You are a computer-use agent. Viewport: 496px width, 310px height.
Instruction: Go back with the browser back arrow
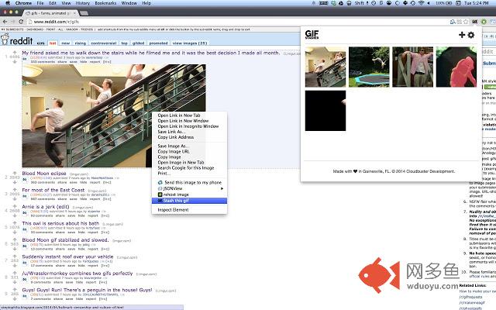[x=5, y=22]
